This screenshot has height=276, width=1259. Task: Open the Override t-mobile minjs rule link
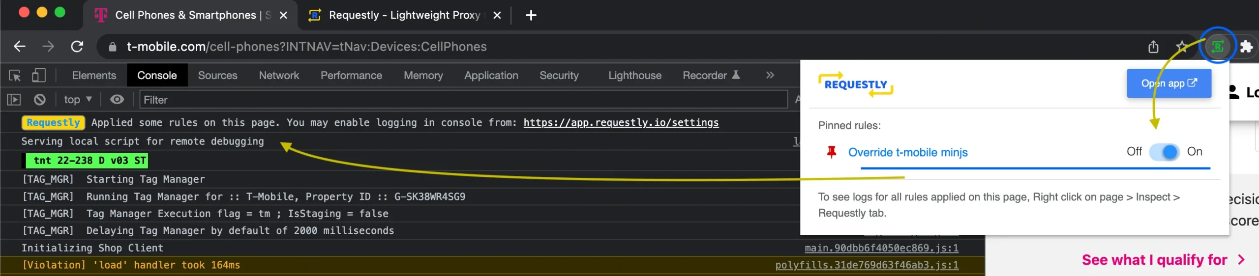click(x=908, y=152)
